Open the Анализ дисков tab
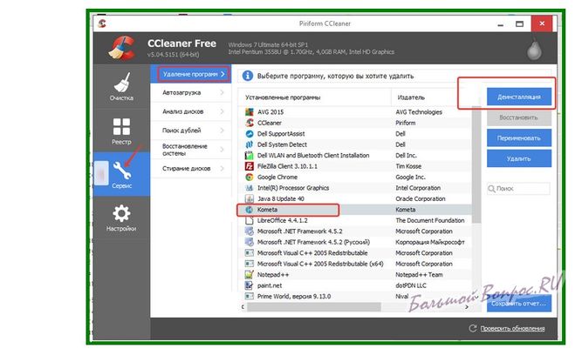 [191, 111]
